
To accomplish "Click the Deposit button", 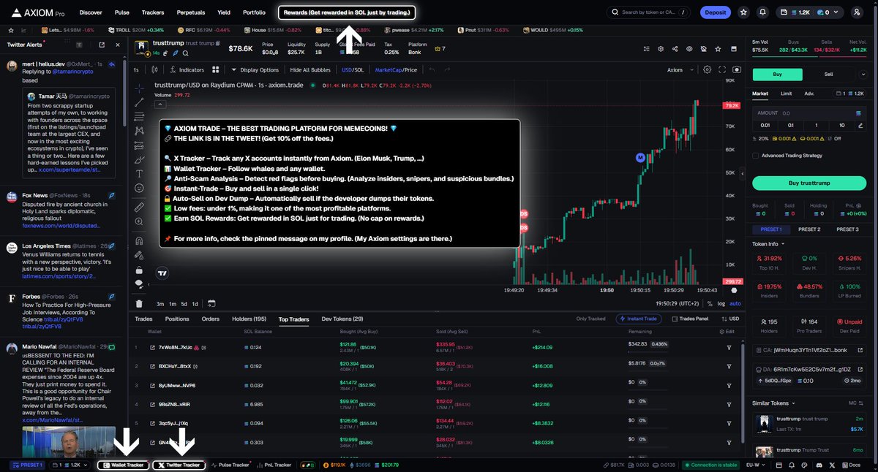I will [x=716, y=12].
